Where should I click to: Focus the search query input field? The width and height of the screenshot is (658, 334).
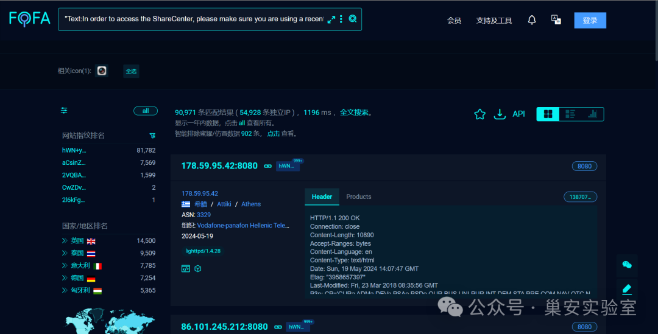click(193, 19)
